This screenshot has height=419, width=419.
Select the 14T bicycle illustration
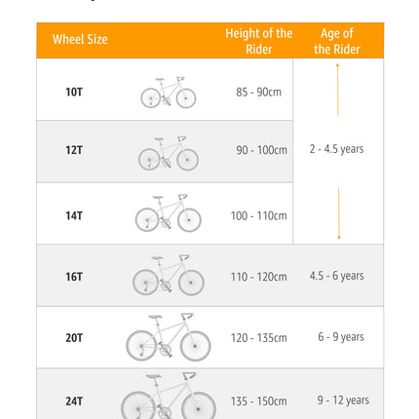(169, 213)
